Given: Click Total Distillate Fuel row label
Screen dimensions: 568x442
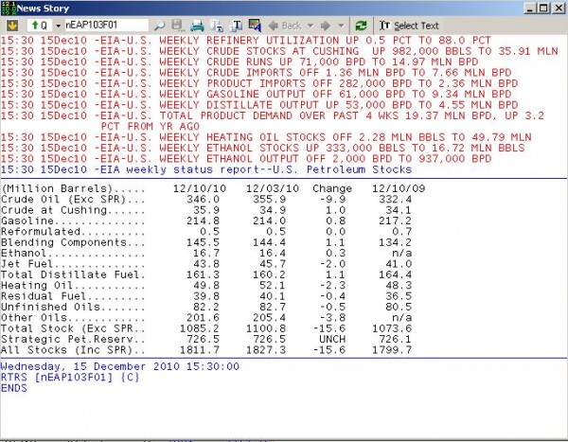Looking at the screenshot, I should pyautogui.click(x=73, y=274).
